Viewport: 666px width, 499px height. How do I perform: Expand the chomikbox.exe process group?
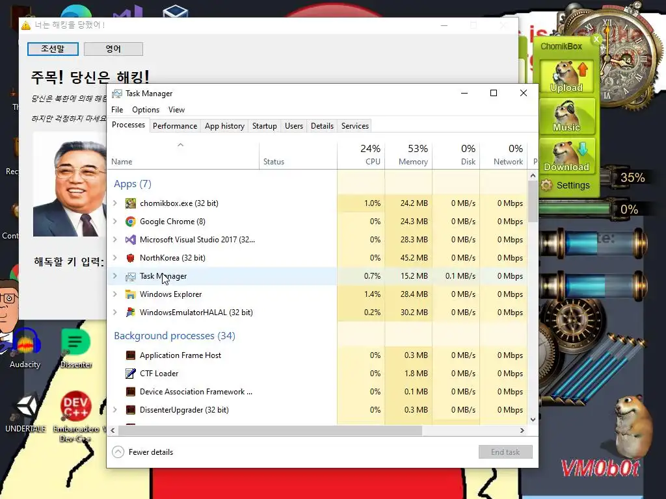tap(114, 203)
